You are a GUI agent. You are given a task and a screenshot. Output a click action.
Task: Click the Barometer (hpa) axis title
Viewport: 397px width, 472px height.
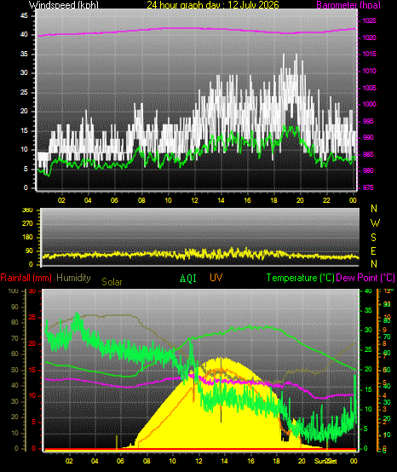point(348,5)
